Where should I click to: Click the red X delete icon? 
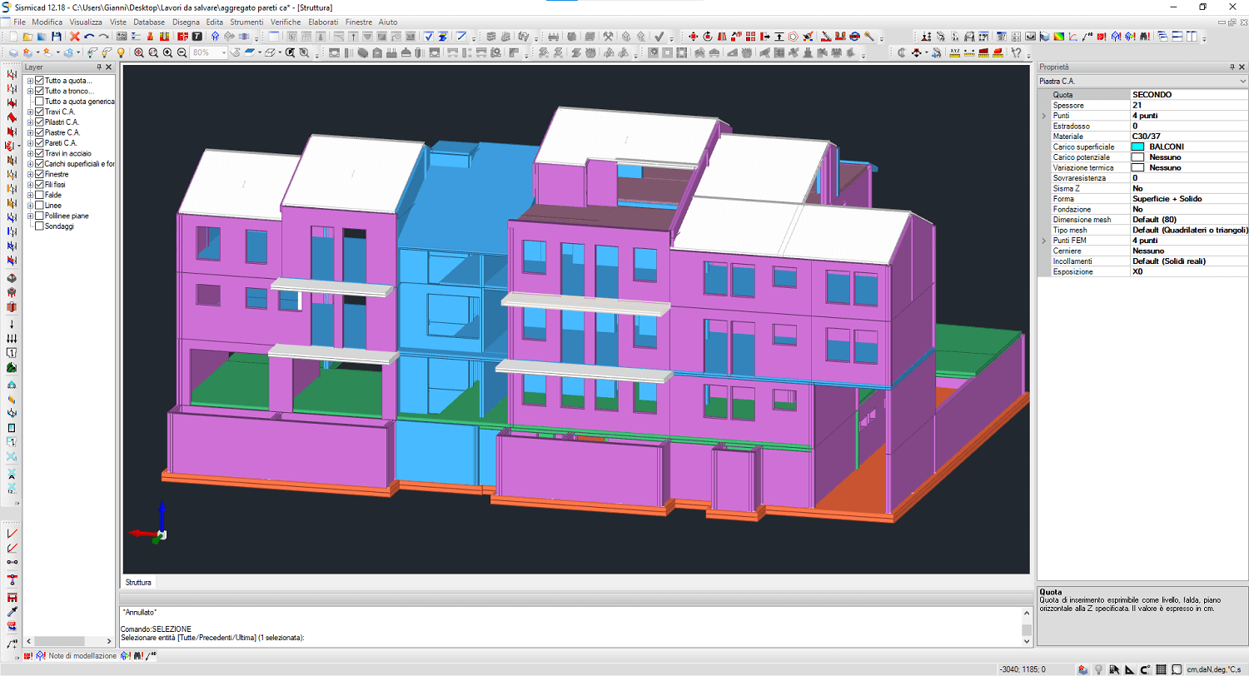[75, 37]
